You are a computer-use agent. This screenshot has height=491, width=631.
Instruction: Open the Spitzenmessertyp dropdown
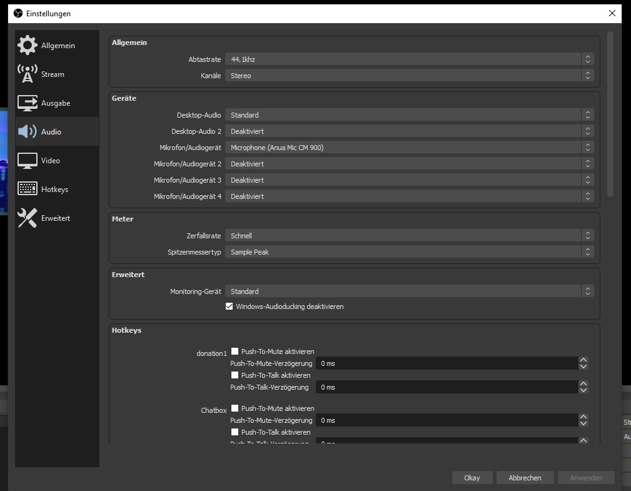pos(409,252)
